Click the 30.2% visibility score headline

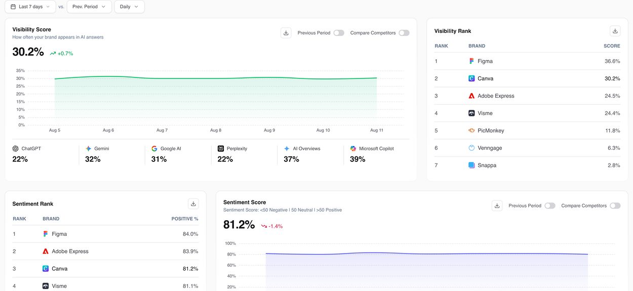point(28,52)
